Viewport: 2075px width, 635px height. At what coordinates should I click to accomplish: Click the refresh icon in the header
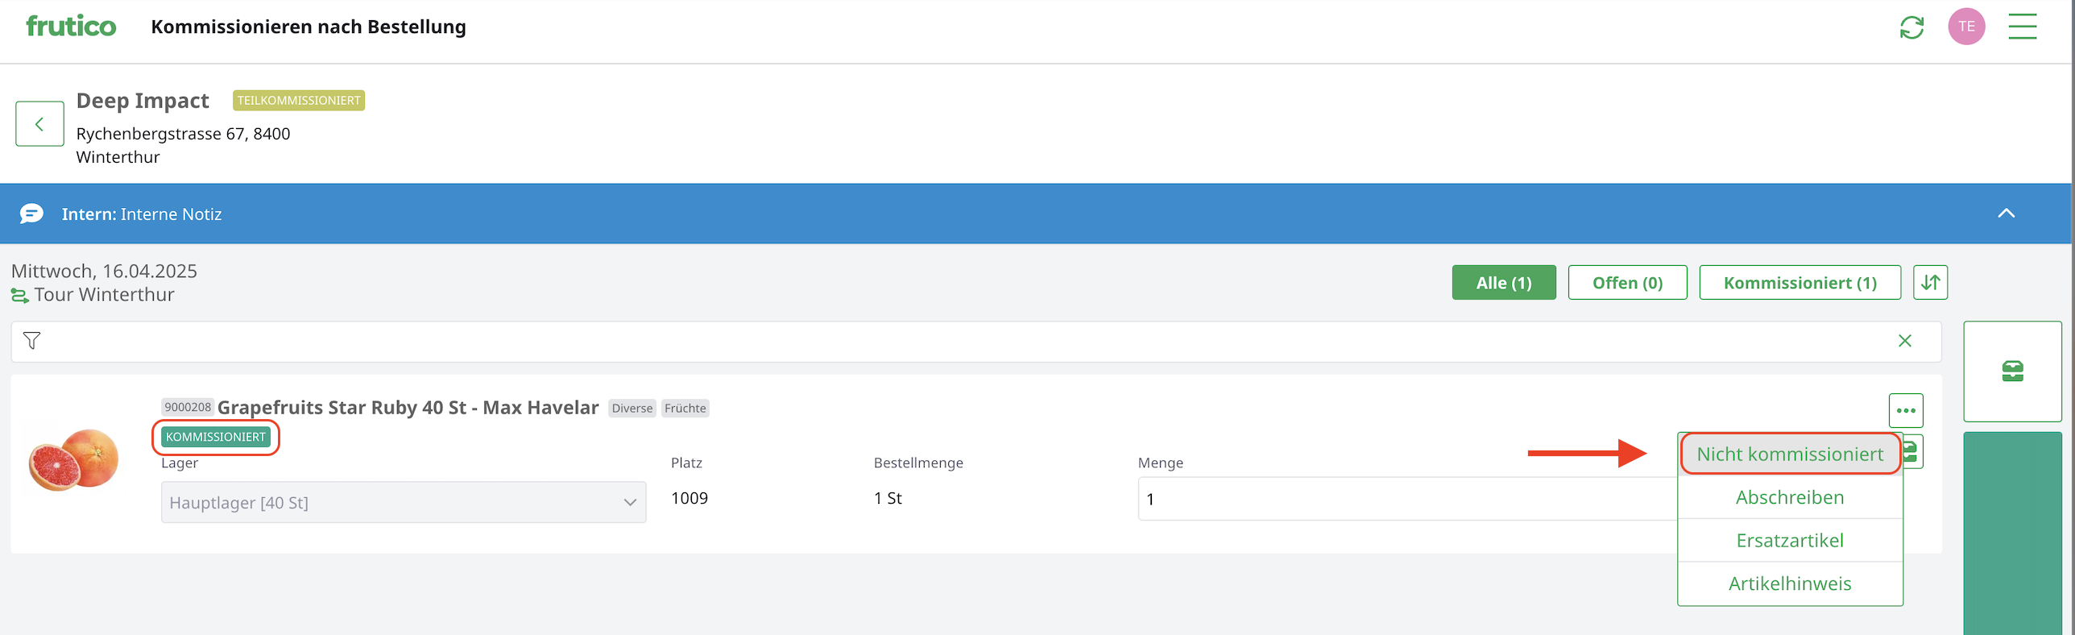[1911, 27]
